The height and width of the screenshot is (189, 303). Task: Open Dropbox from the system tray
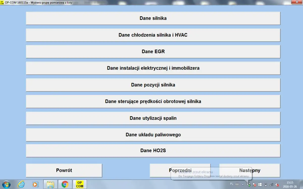click(x=248, y=184)
